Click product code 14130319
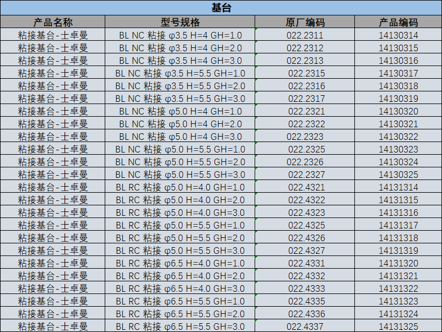 (398, 99)
